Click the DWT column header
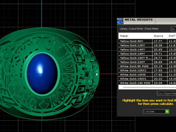 click(x=172, y=36)
